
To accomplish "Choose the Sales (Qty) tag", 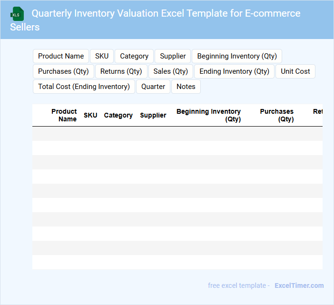I will point(171,71).
